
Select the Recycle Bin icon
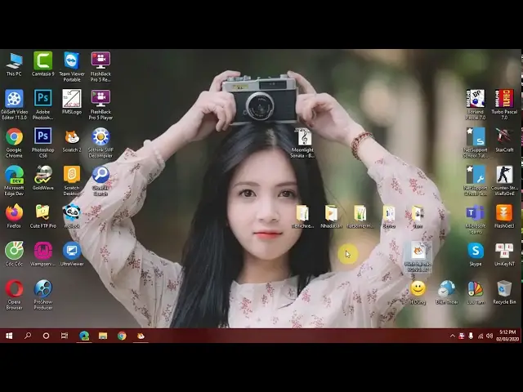[504, 292]
